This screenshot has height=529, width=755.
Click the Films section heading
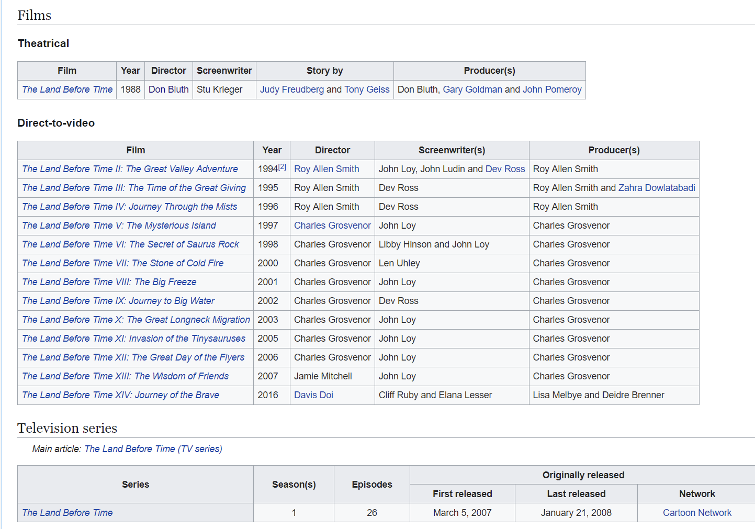pos(35,15)
